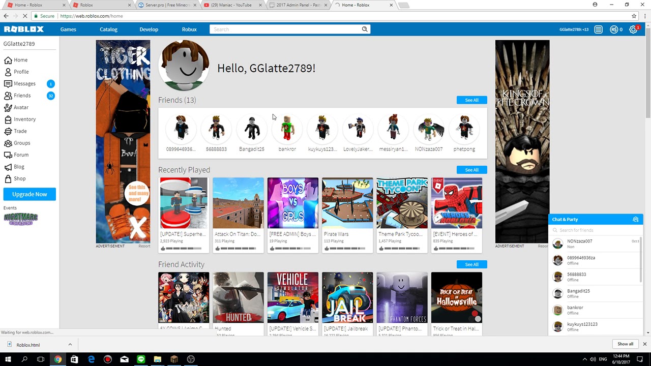Viewport: 651px width, 366px height.
Task: Open the Home sidebar icon
Action: pos(8,60)
